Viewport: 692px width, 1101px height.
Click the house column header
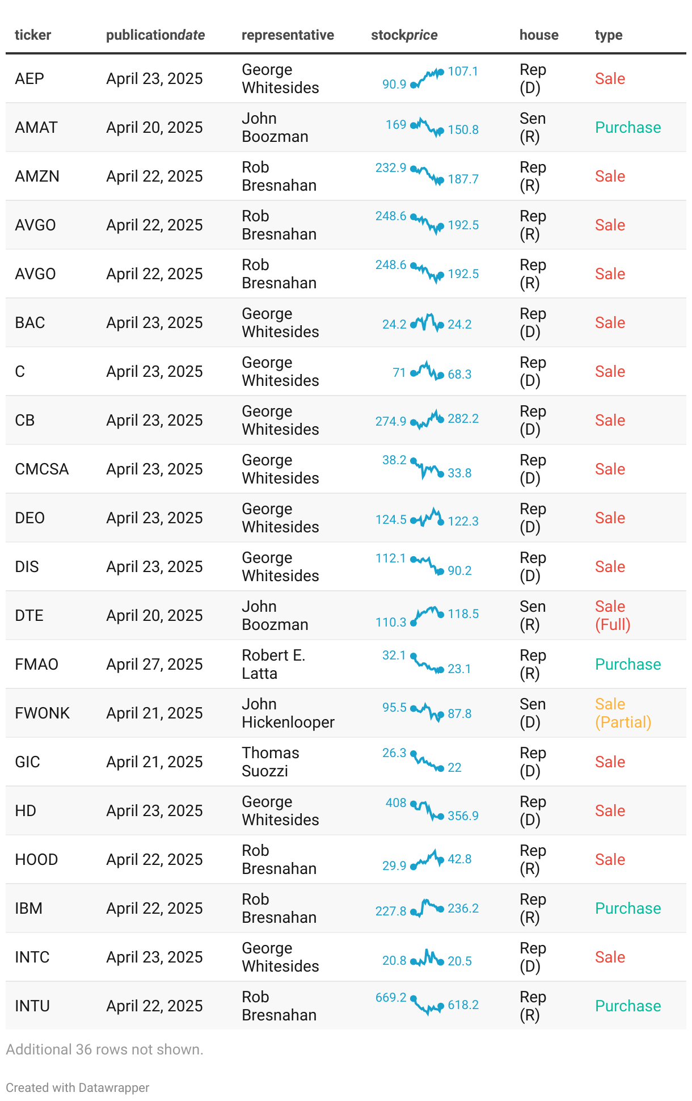pyautogui.click(x=539, y=35)
